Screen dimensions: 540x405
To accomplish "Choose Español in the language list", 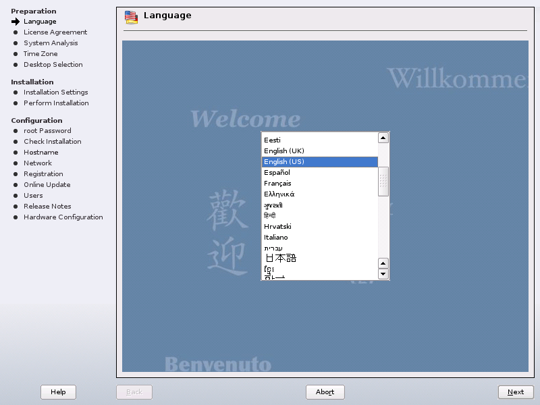I will 319,173.
